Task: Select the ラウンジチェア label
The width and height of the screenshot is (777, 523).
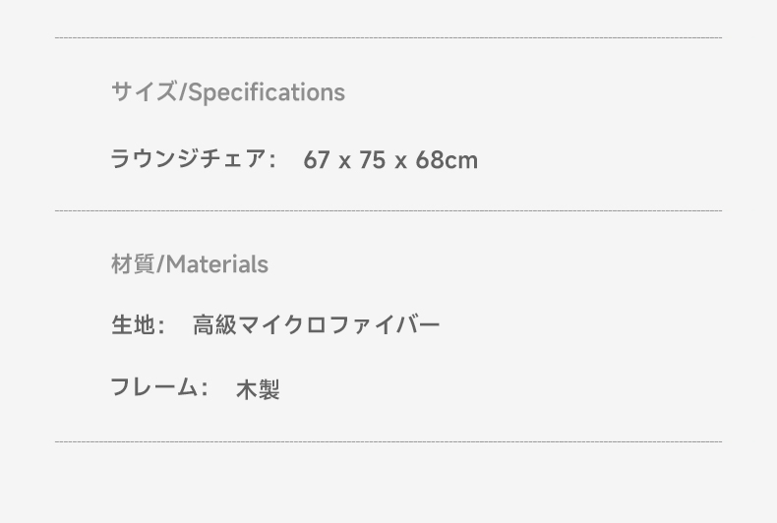Action: (189, 159)
